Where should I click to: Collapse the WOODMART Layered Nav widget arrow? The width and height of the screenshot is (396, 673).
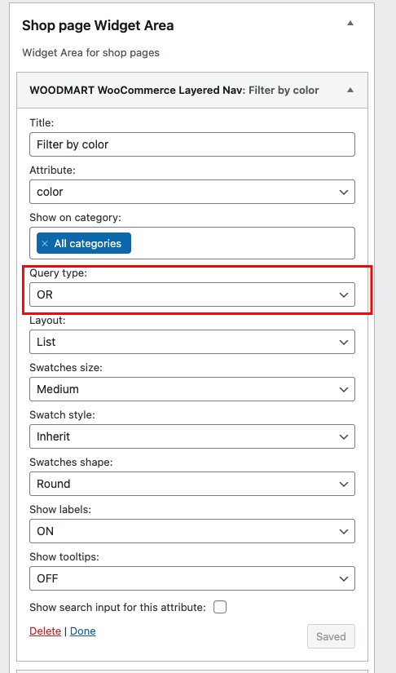click(x=350, y=90)
